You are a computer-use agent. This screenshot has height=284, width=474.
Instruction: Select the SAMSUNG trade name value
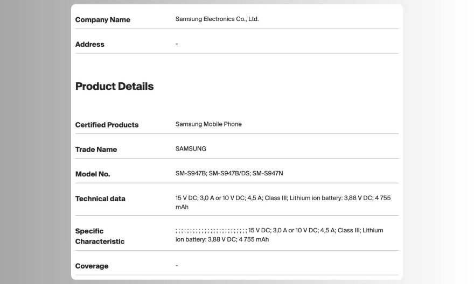tap(191, 149)
